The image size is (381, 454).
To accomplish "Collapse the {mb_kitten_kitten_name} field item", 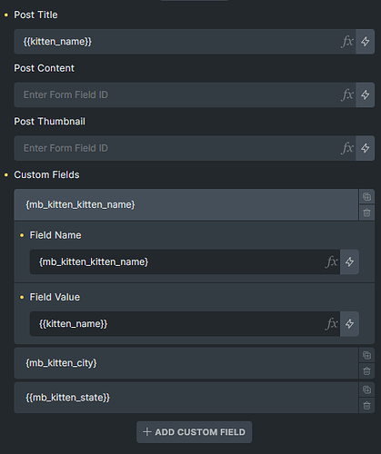I will [x=186, y=205].
